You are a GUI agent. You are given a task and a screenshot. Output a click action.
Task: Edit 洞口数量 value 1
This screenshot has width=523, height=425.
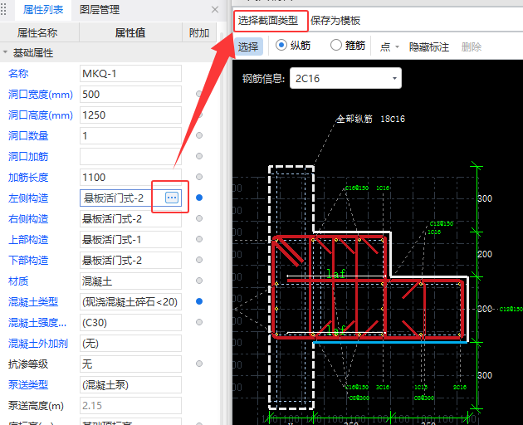point(130,135)
